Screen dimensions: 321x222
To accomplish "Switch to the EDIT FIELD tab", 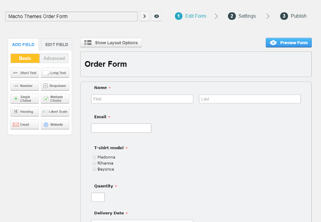I will 57,45.
